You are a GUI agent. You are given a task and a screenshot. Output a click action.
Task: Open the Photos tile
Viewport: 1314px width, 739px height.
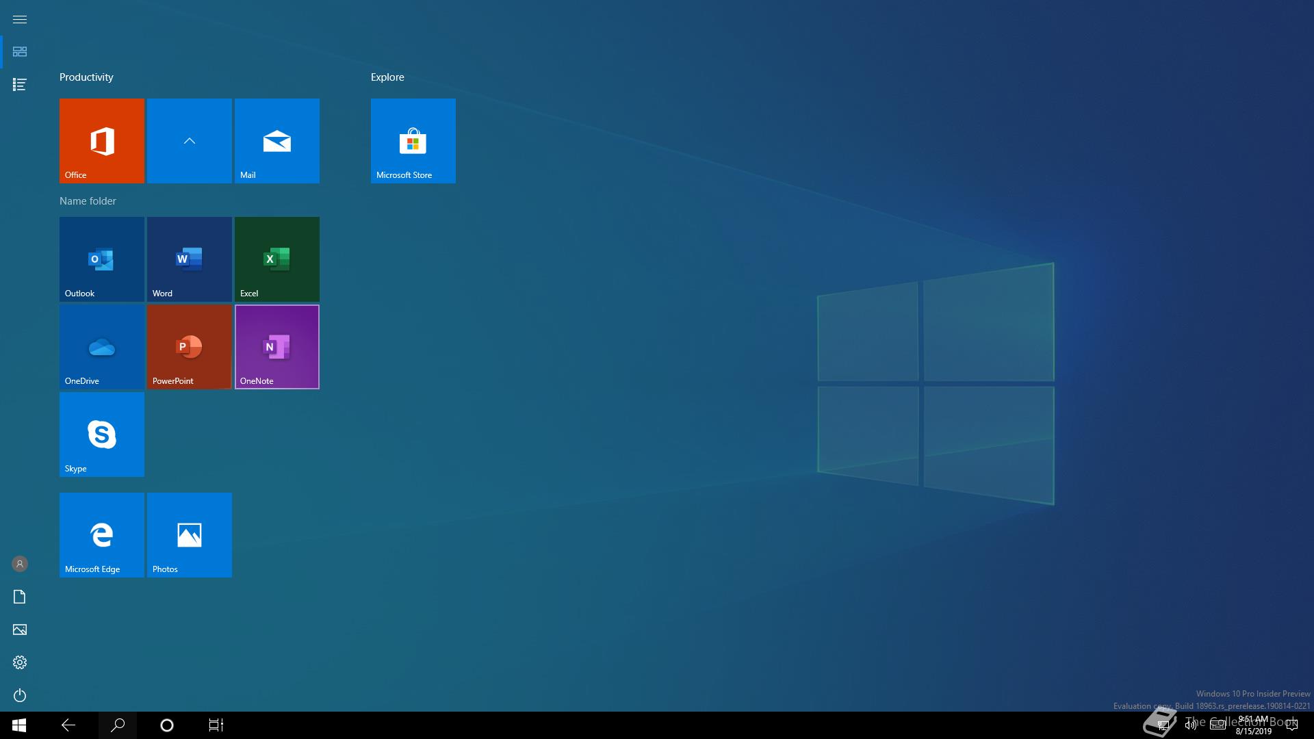(x=189, y=535)
